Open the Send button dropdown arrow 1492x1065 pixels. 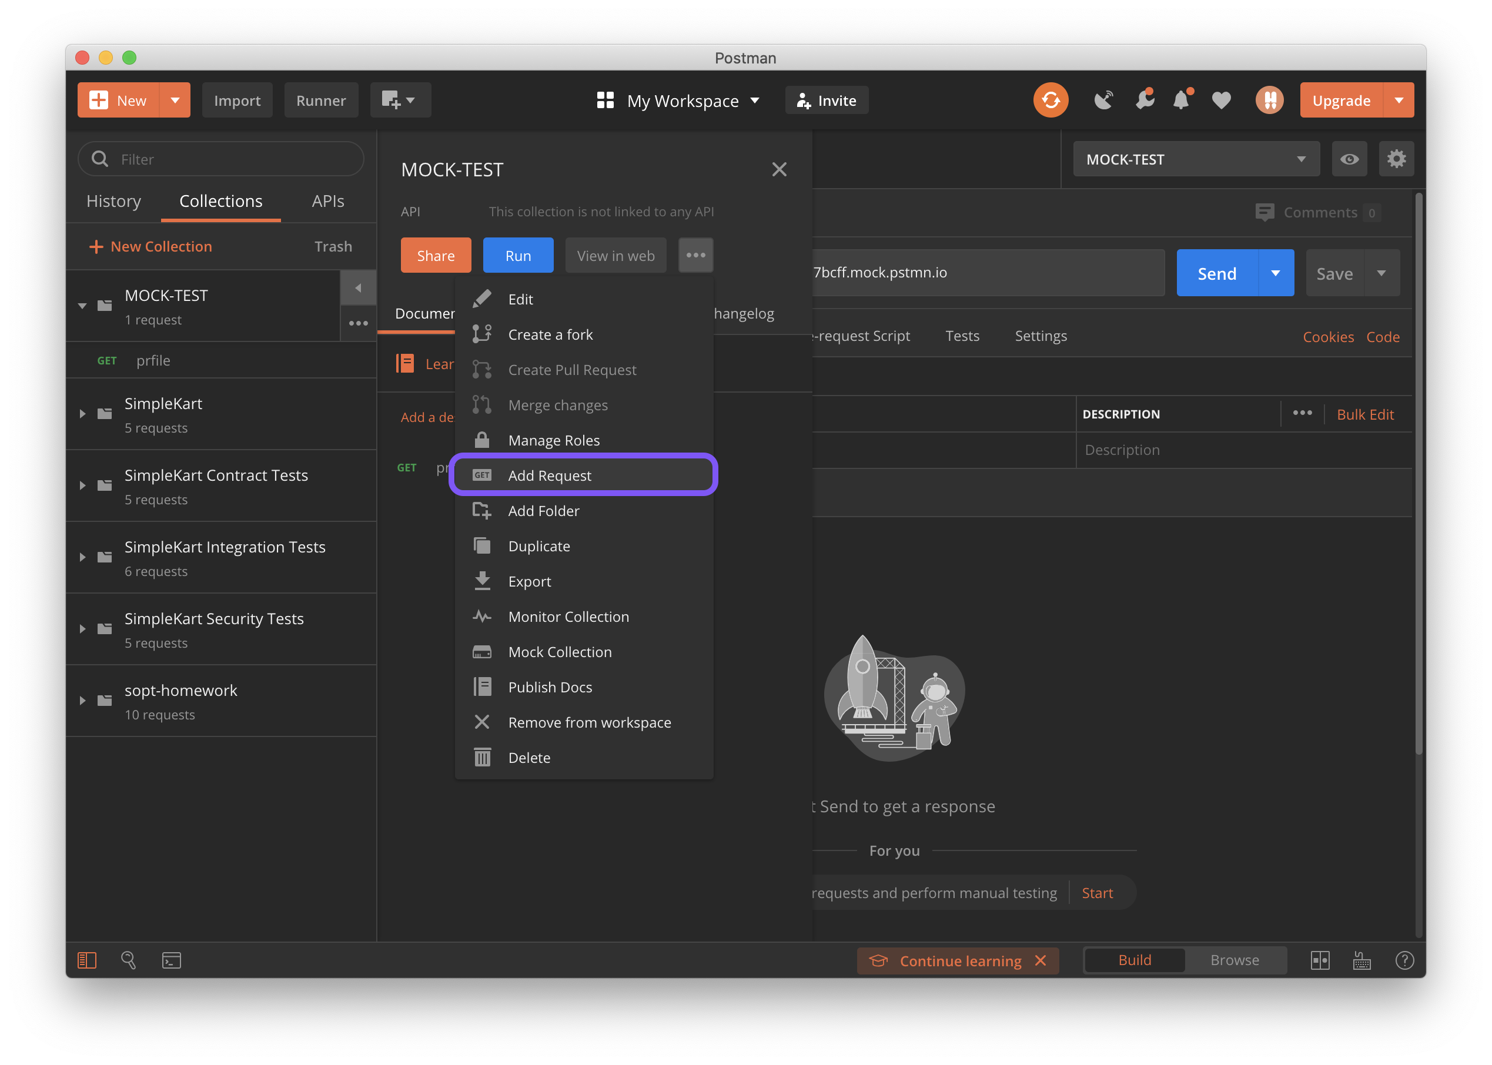(1275, 273)
